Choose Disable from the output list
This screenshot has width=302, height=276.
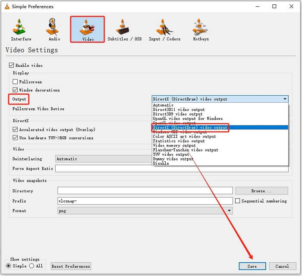click(x=220, y=163)
